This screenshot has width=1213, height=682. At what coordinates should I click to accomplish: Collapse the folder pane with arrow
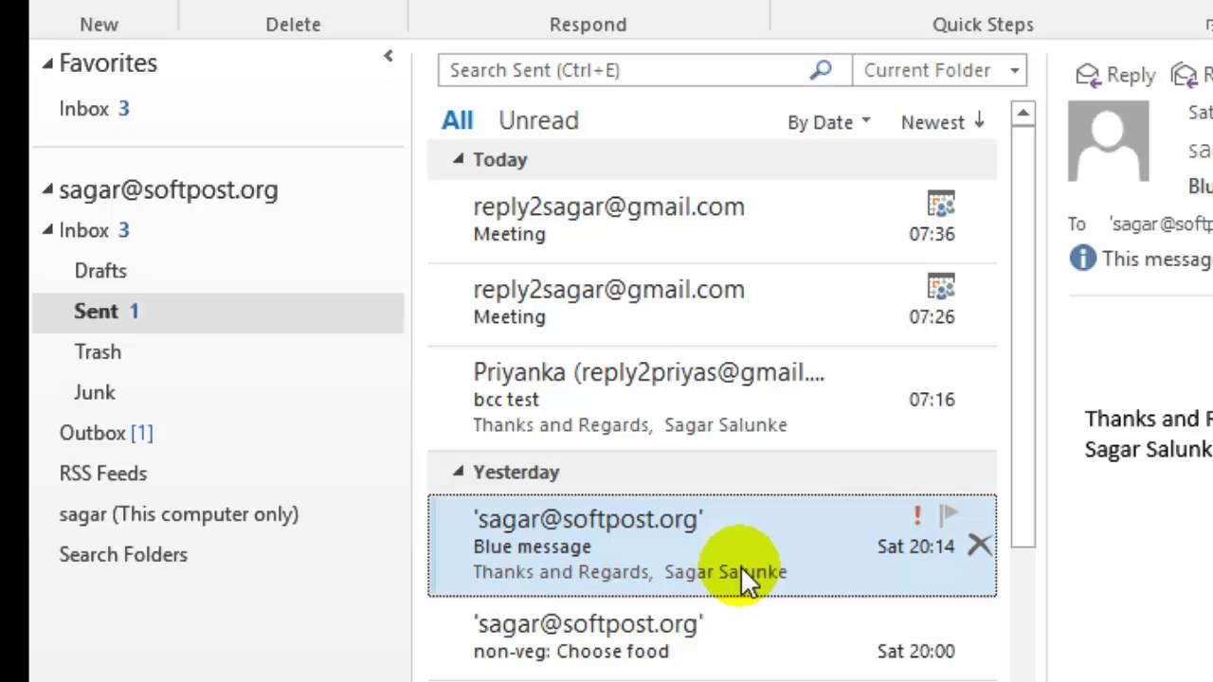388,57
